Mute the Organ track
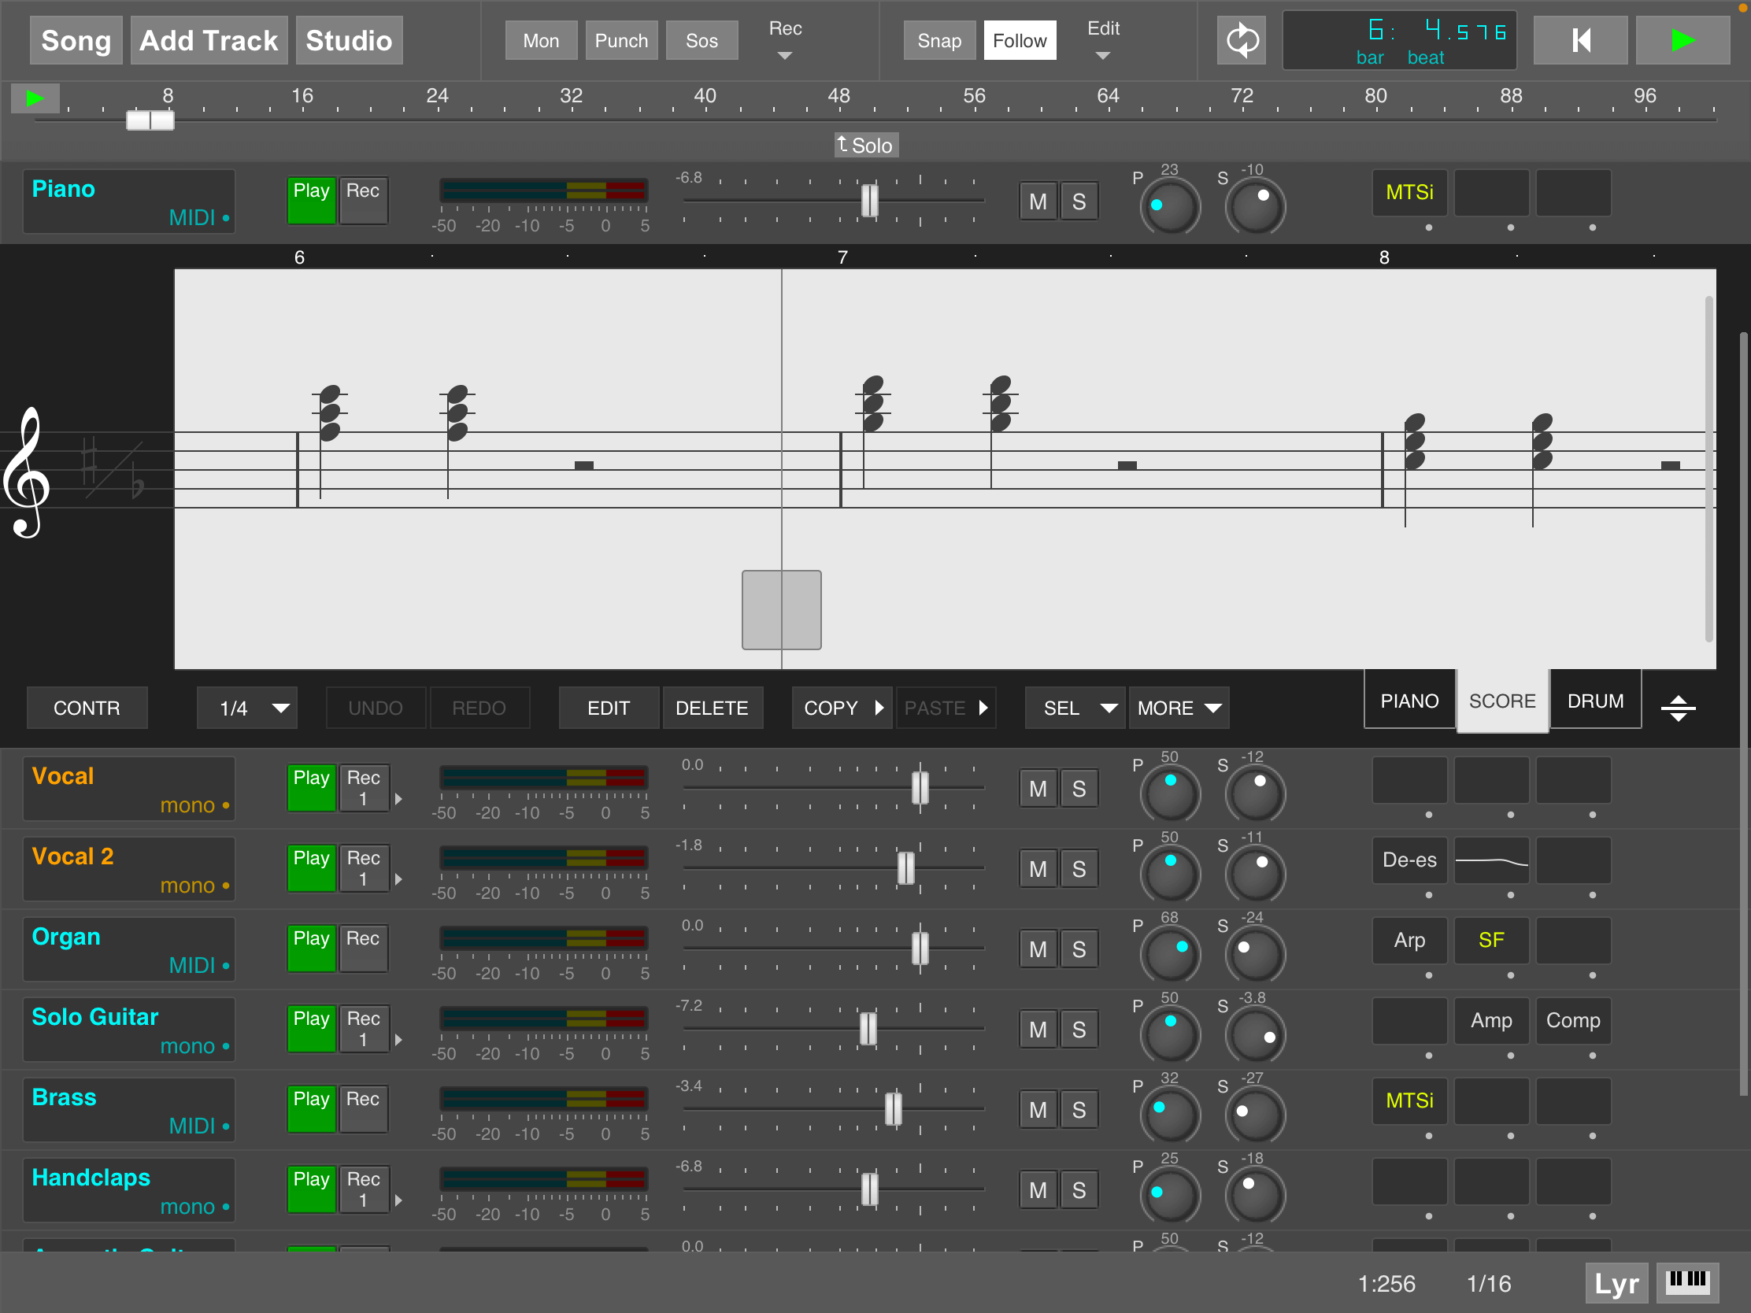This screenshot has width=1751, height=1313. 1038,949
